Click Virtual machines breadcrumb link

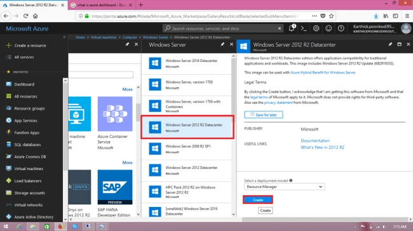pyautogui.click(x=104, y=37)
